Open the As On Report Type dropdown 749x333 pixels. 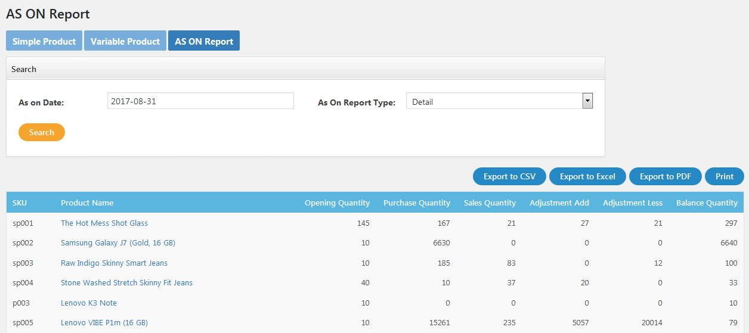(x=499, y=101)
